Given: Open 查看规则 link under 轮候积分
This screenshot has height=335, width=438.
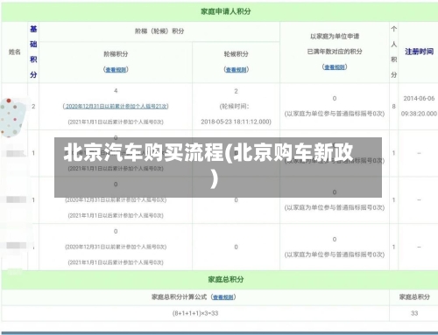Looking at the screenshot, I should tap(237, 70).
